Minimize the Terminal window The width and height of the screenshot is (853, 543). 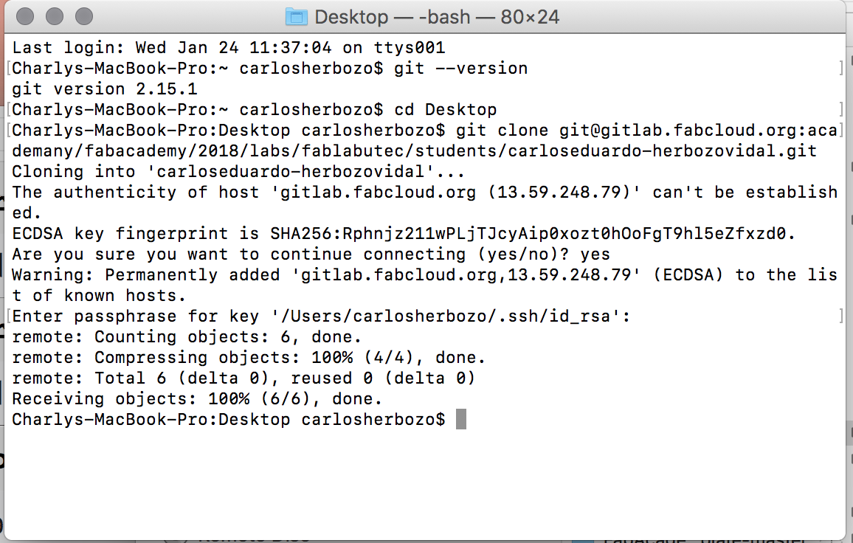tap(55, 15)
